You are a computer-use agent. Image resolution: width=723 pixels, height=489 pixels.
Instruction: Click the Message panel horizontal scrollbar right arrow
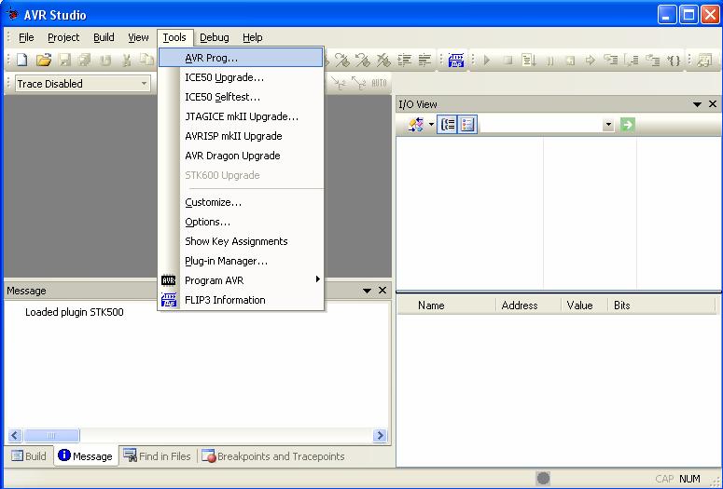[380, 435]
